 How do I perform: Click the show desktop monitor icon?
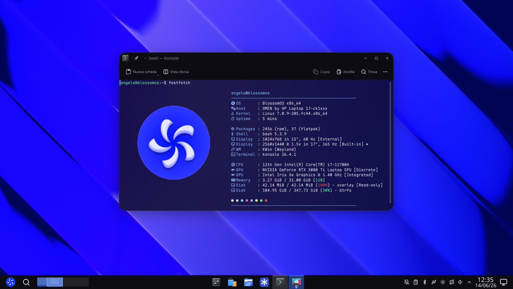tap(504, 282)
